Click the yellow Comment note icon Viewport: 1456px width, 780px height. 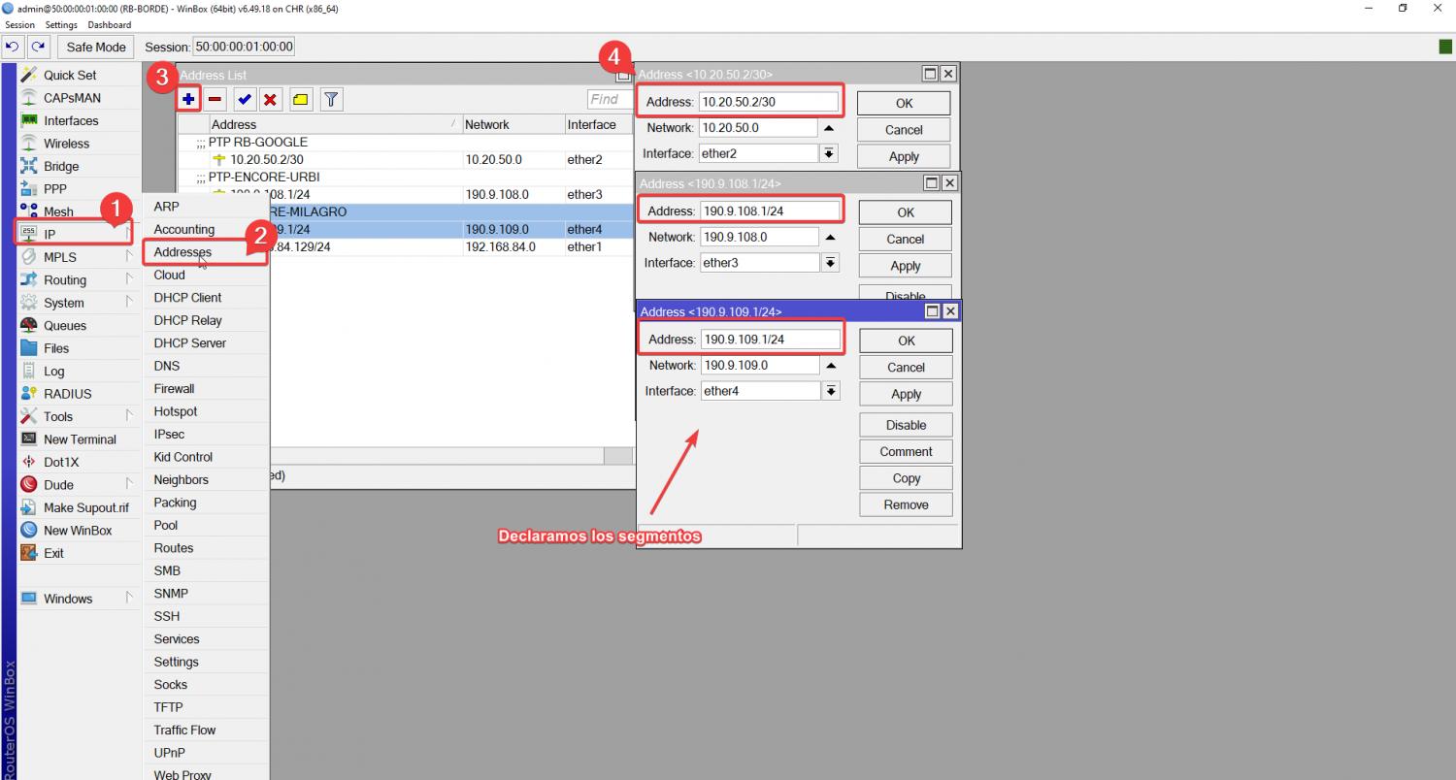(x=301, y=99)
